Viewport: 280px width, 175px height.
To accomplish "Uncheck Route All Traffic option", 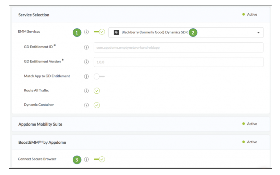I will pos(97,91).
